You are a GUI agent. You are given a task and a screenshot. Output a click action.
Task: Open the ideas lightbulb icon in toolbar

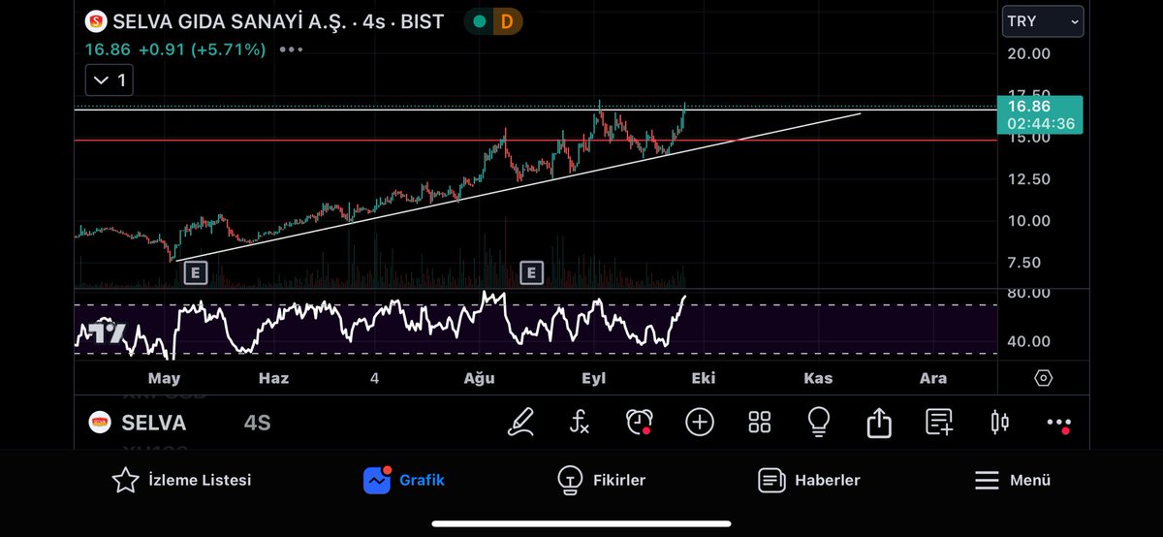[819, 422]
